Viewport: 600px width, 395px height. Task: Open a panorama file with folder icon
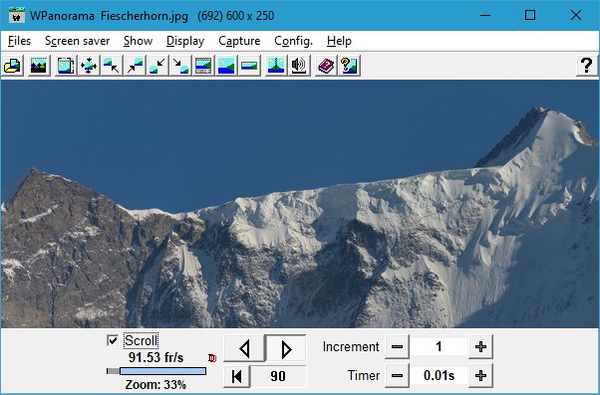click(x=12, y=66)
